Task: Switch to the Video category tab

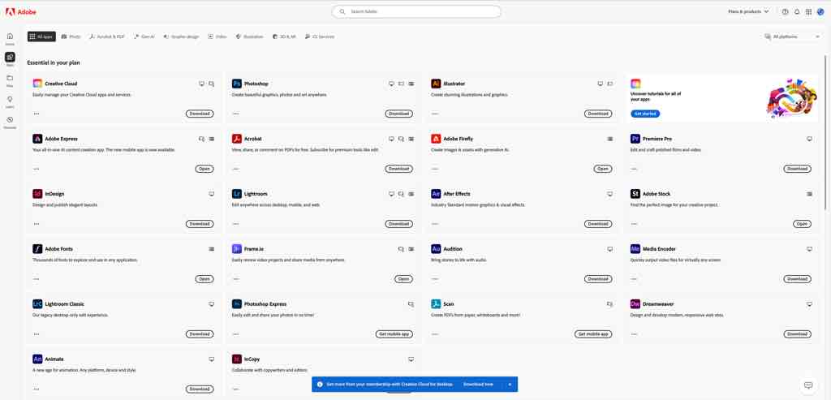Action: click(217, 37)
